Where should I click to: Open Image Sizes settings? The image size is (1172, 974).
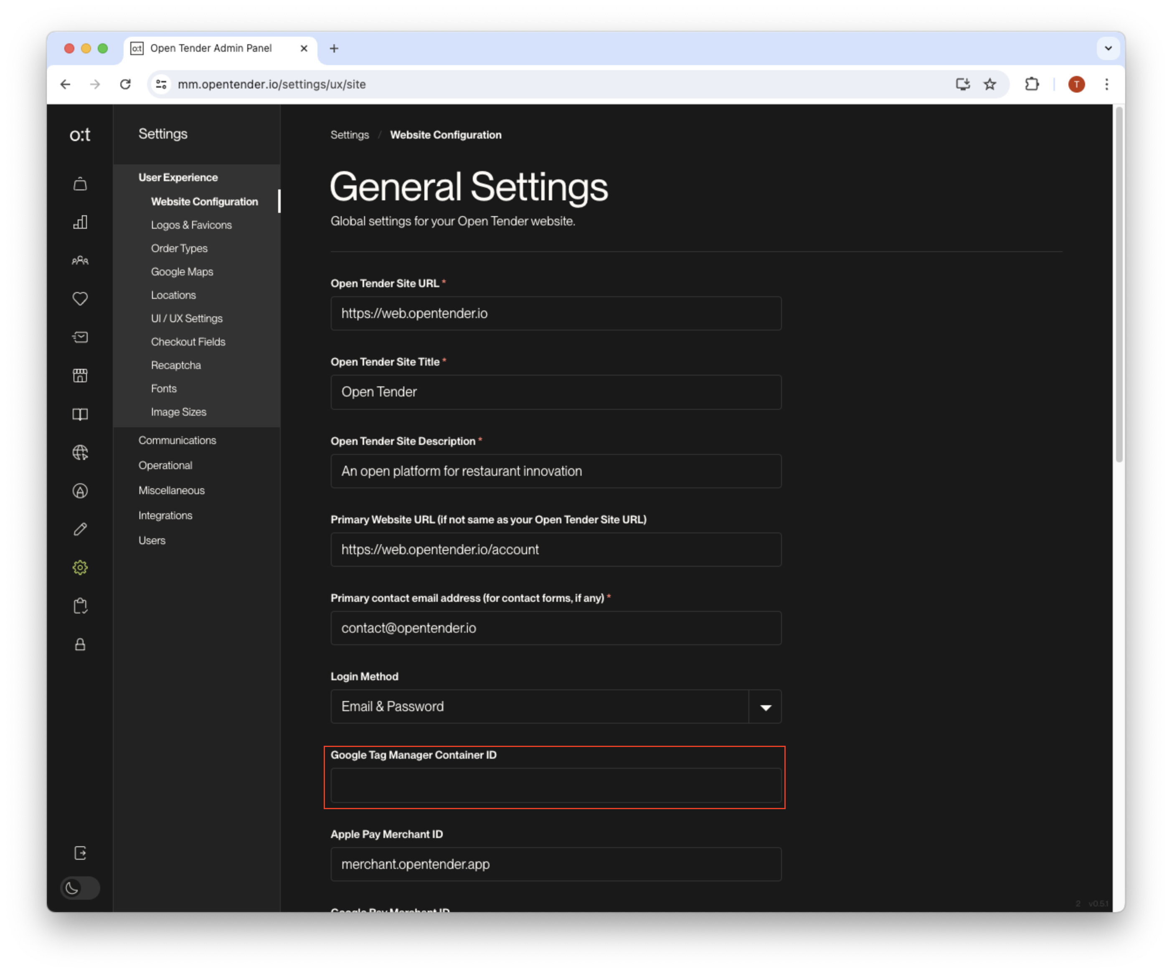179,413
